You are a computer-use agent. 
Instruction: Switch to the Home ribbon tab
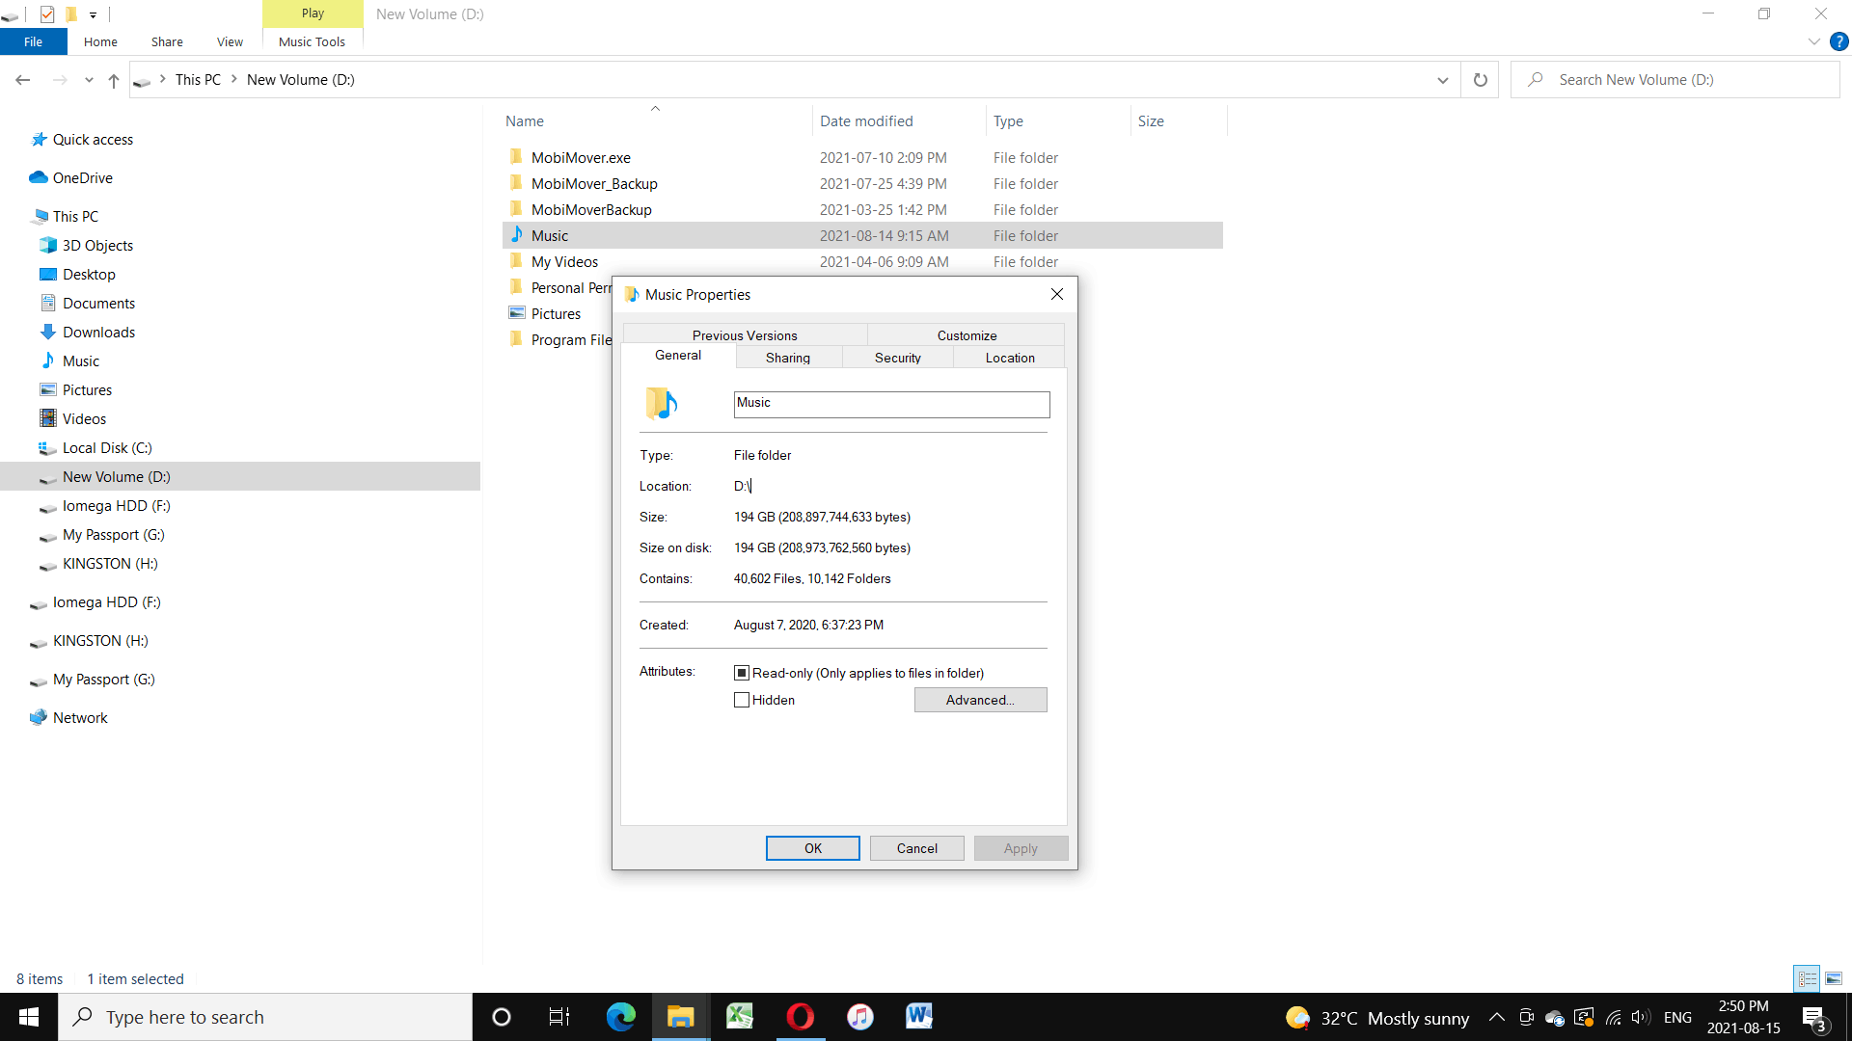pyautogui.click(x=100, y=41)
